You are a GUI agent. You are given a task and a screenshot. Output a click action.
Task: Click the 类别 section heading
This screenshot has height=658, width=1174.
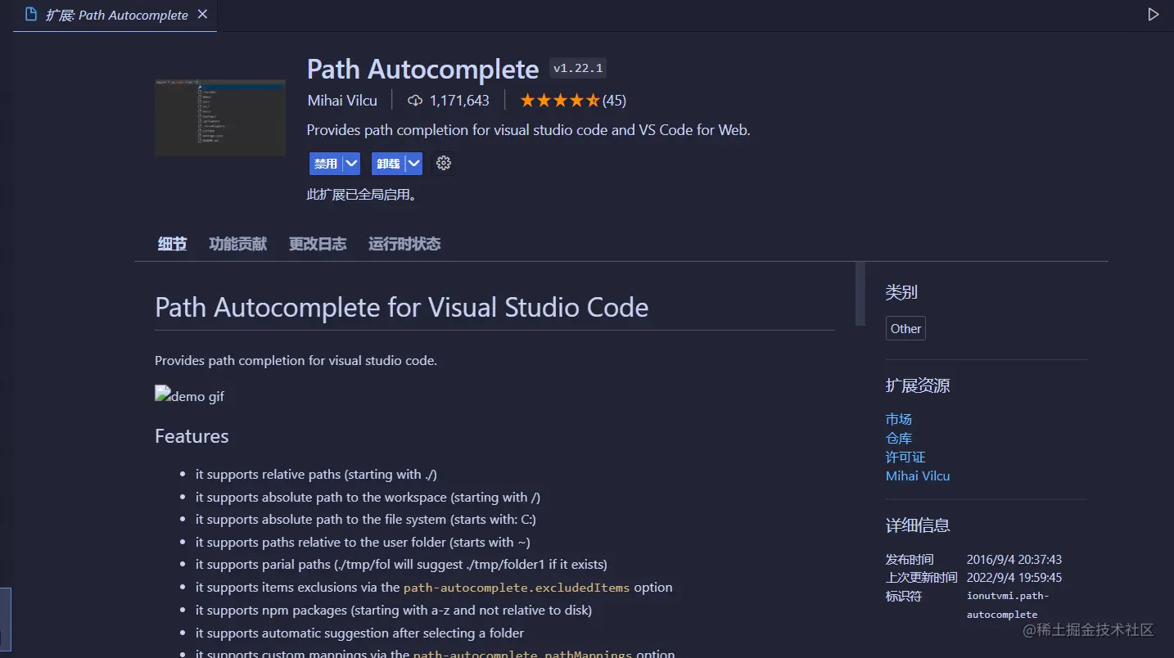[901, 292]
